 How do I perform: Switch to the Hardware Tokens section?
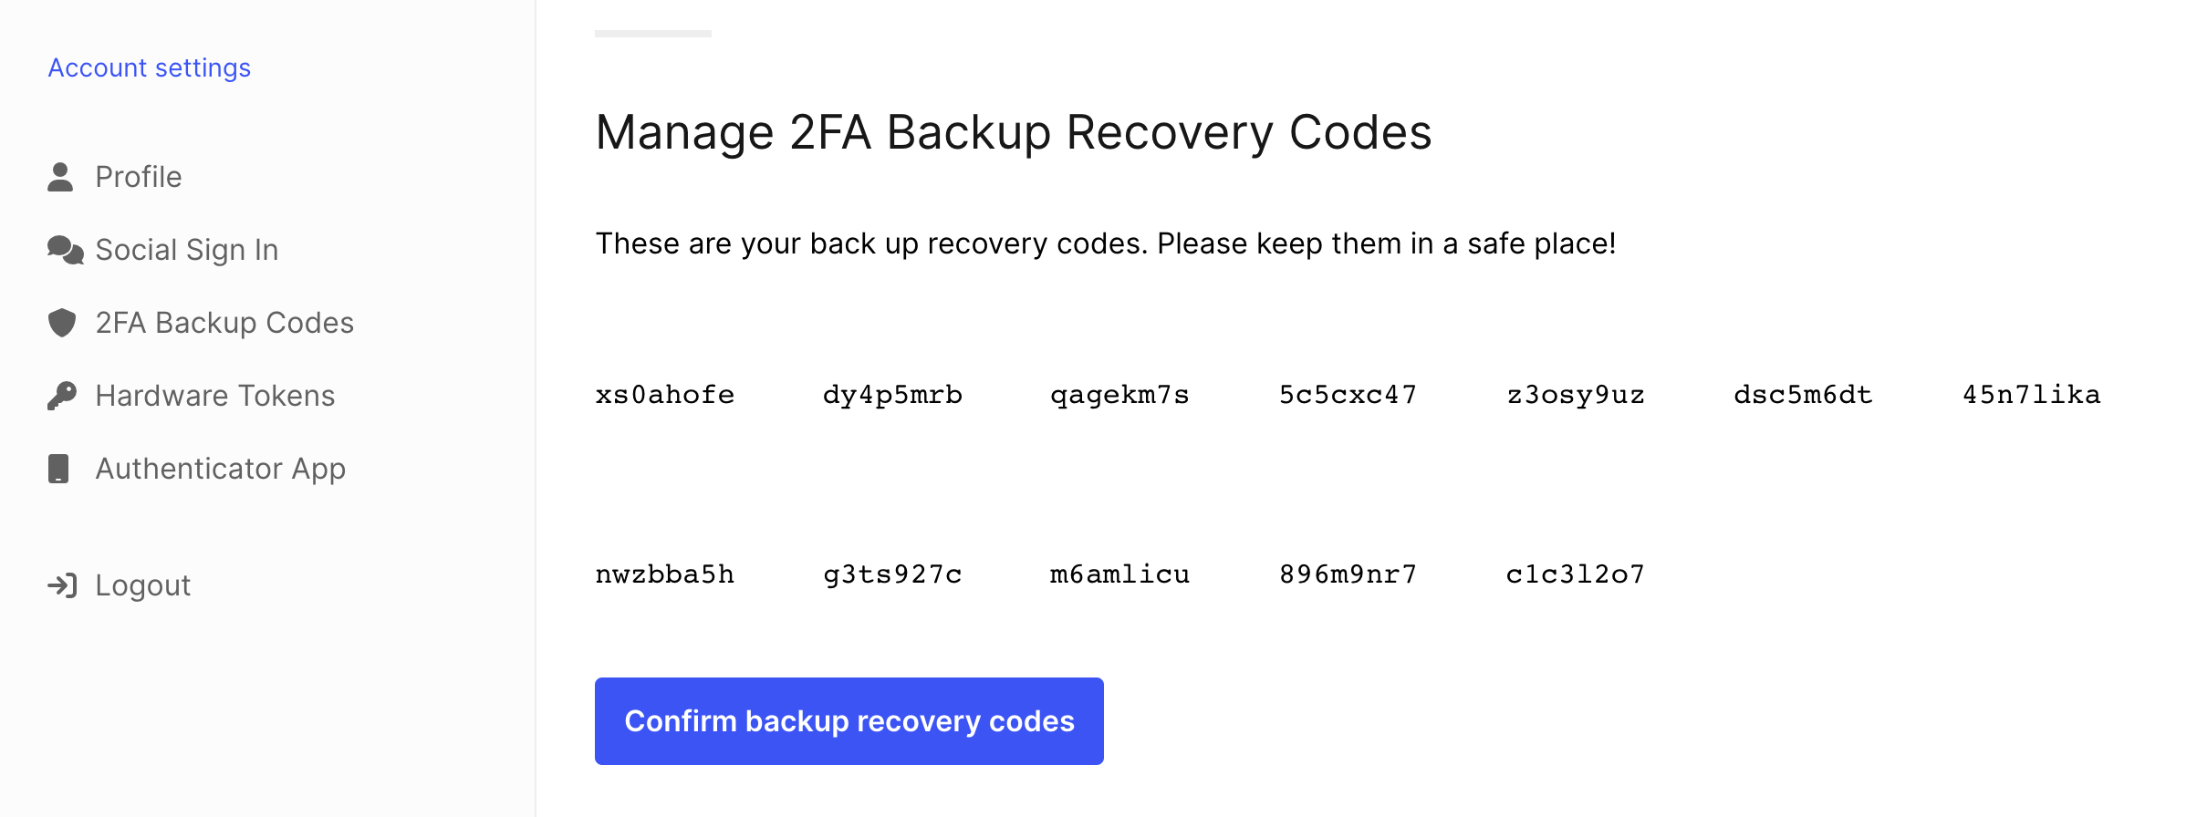click(215, 395)
